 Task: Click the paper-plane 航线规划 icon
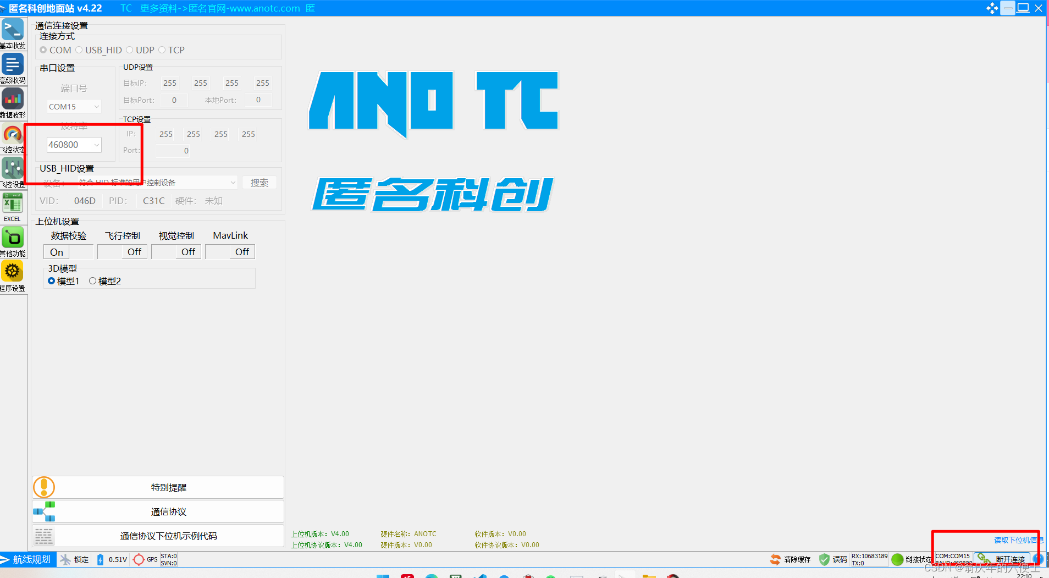[x=5, y=559]
